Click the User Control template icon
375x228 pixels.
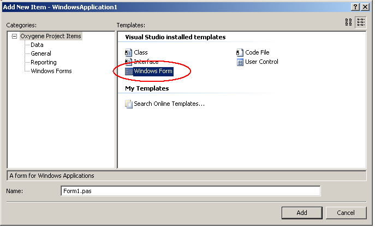(x=240, y=62)
